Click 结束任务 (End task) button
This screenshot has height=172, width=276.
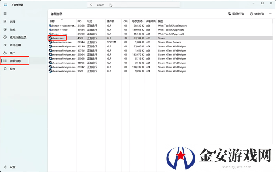click(x=257, y=14)
